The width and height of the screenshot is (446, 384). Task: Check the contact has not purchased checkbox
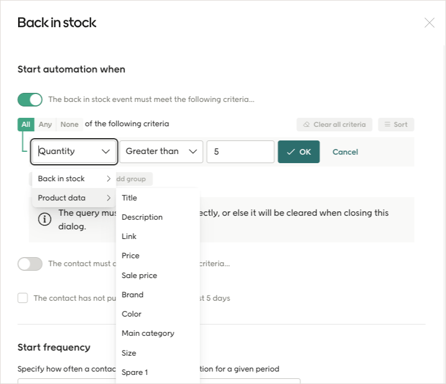[23, 298]
